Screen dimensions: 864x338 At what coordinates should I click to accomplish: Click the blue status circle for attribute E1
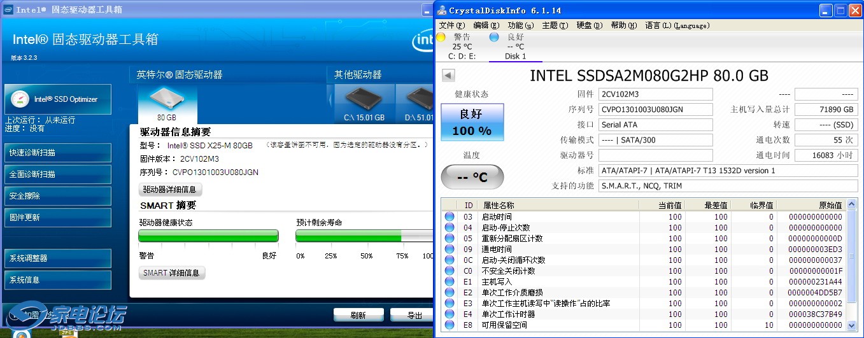coord(450,281)
